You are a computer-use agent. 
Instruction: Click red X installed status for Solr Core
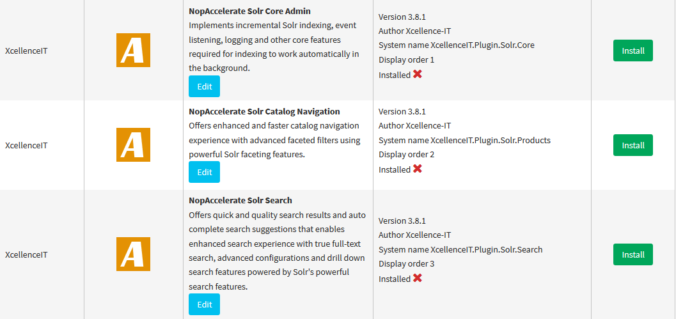coord(417,74)
